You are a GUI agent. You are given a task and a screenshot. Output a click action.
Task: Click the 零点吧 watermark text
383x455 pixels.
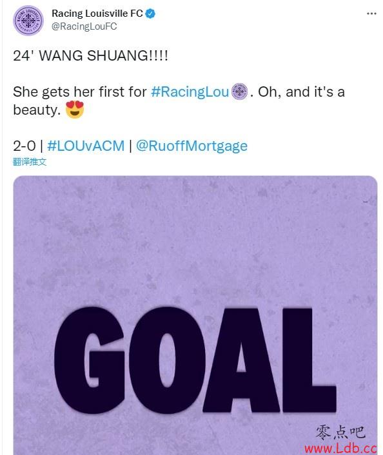click(x=340, y=432)
